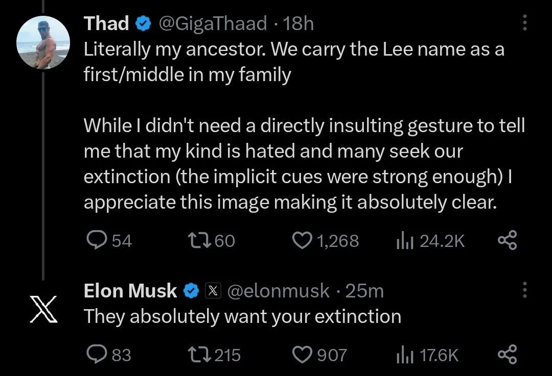Image resolution: width=552 pixels, height=376 pixels.
Task: Open Thad's display name link
Action: click(106, 23)
